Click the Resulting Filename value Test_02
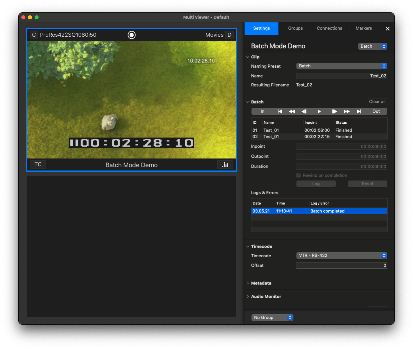The width and height of the screenshot is (413, 349). (x=304, y=85)
